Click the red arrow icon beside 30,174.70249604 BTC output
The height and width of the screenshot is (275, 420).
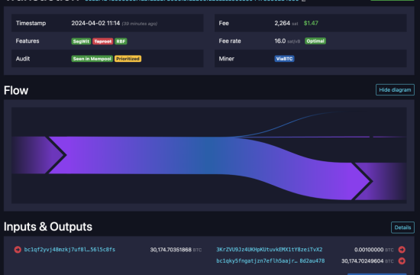coord(402,260)
